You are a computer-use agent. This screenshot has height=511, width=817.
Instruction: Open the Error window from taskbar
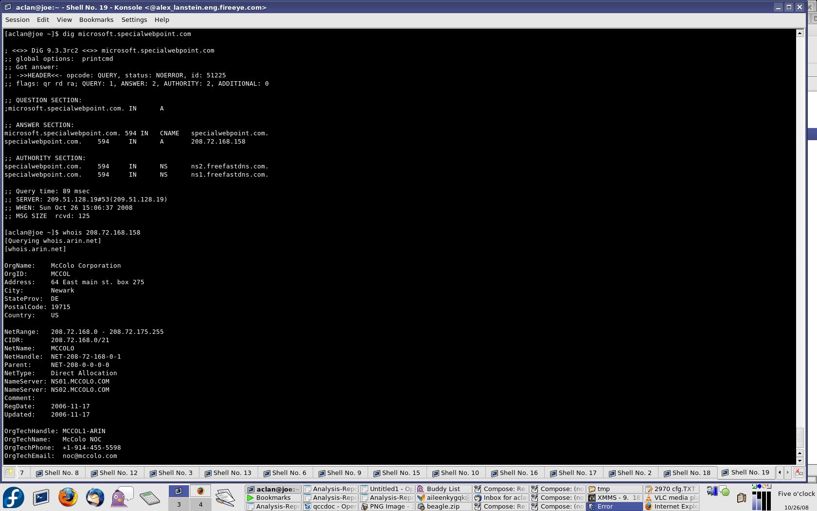614,507
